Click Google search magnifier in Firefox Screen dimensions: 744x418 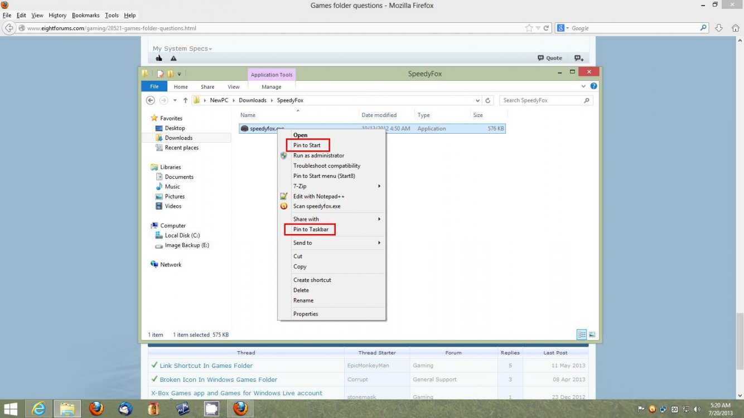tap(704, 28)
